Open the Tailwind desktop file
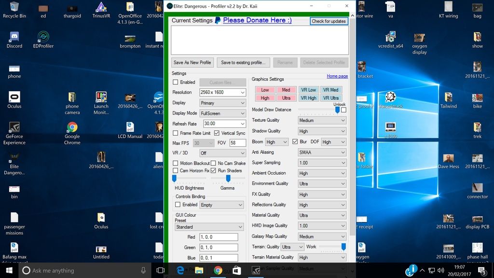The height and width of the screenshot is (278, 494). pos(448,100)
